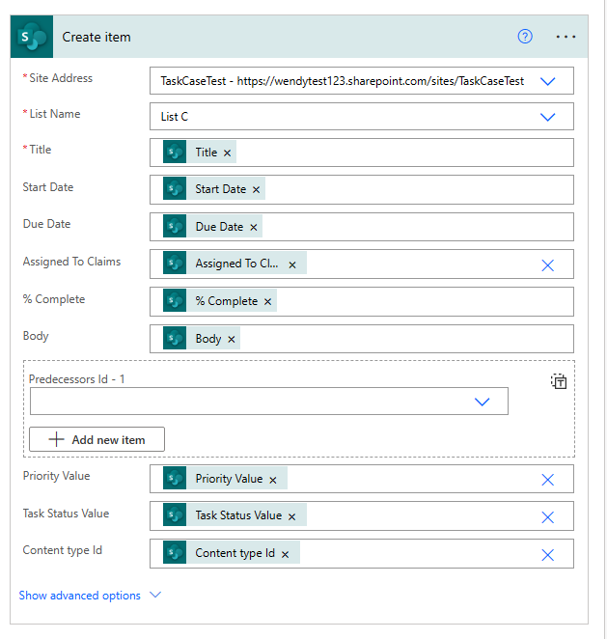Remove the Priority Value token
The height and width of the screenshot is (639, 607).
(x=273, y=480)
